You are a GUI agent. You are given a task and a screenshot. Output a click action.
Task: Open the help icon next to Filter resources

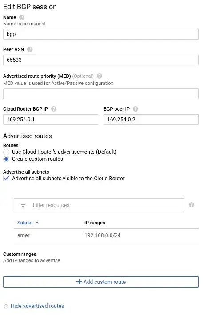[191, 205]
